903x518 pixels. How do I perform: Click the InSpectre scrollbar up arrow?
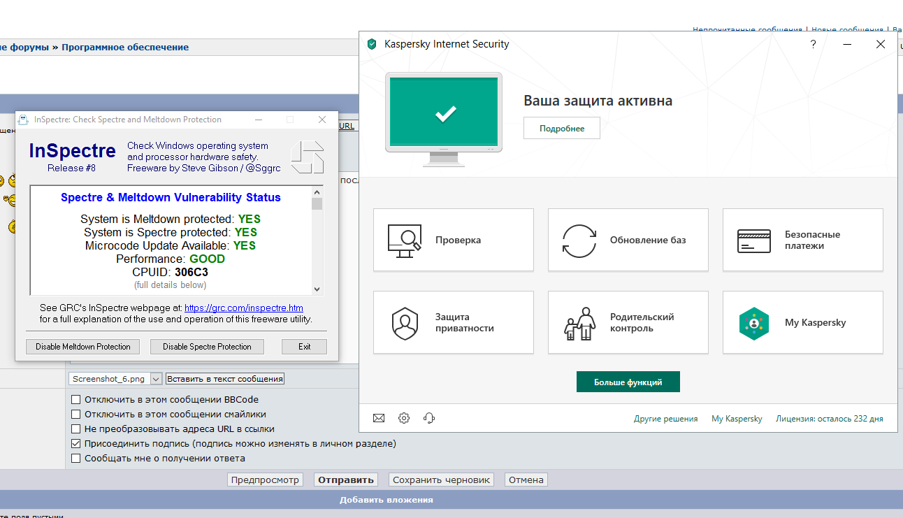317,192
